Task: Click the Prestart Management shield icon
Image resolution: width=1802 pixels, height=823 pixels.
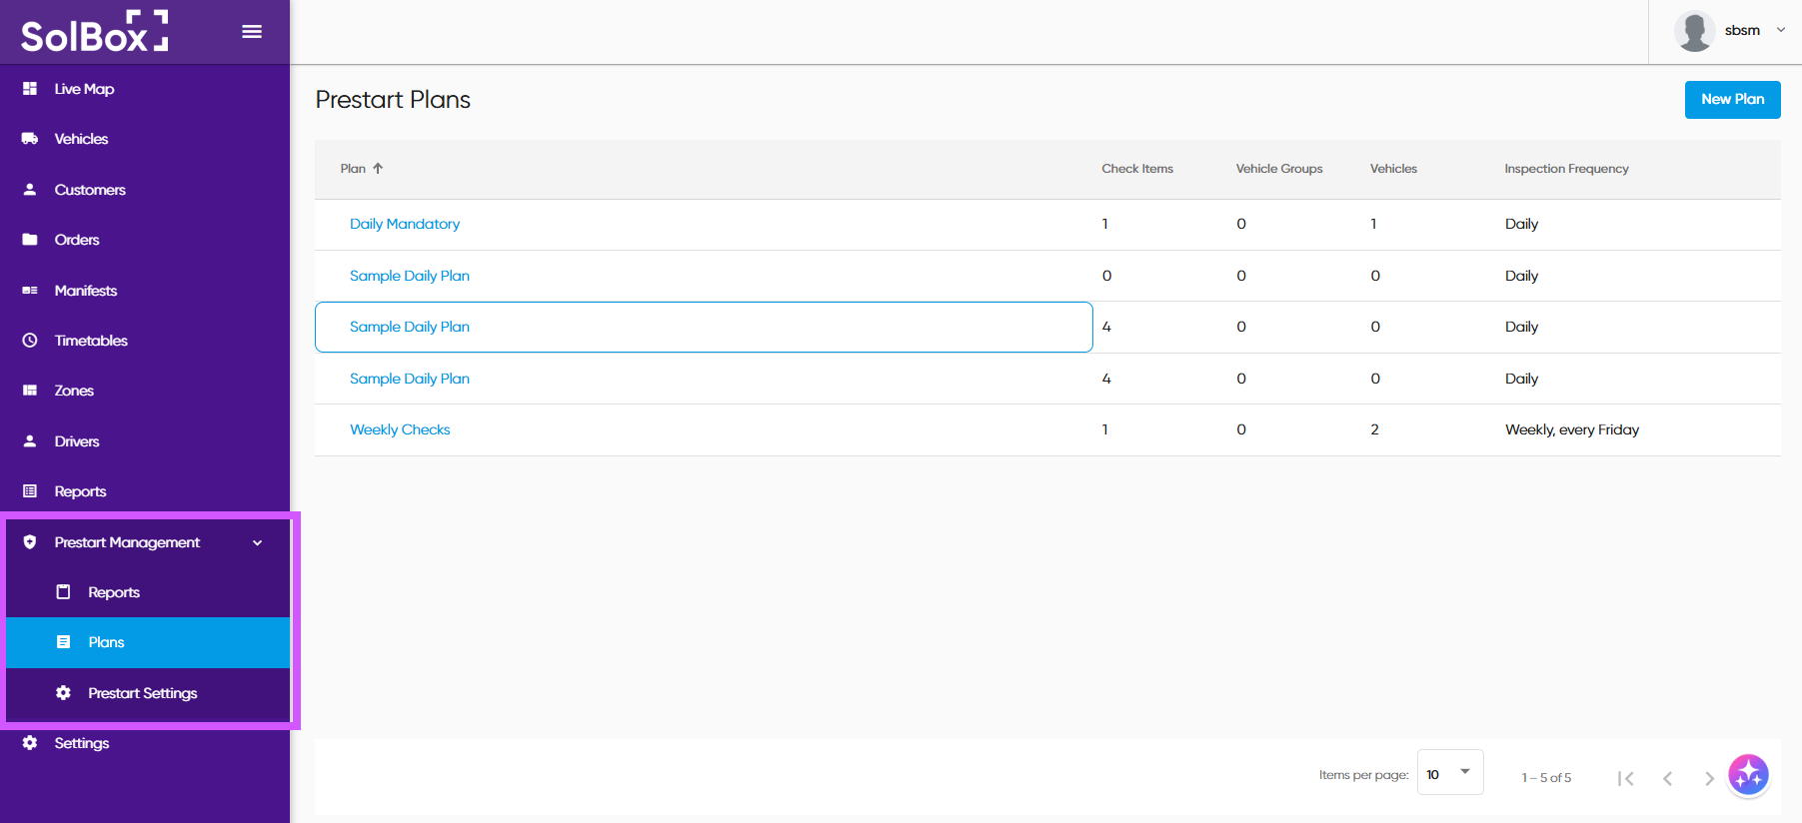Action: [30, 542]
